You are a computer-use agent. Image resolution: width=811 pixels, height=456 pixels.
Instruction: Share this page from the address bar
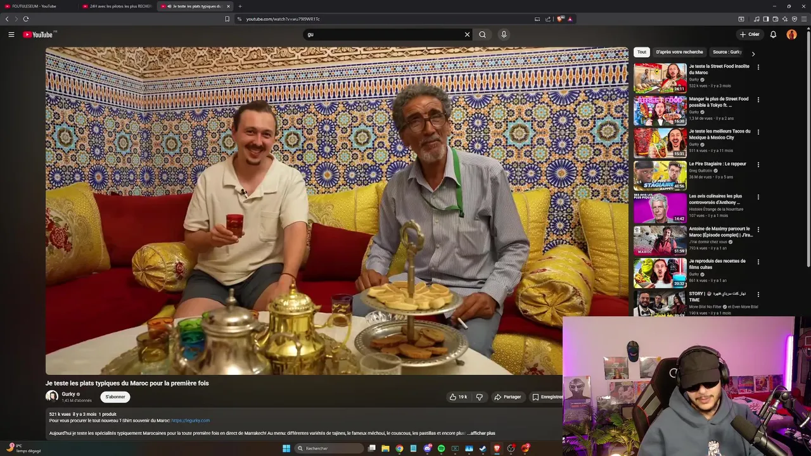[548, 19]
